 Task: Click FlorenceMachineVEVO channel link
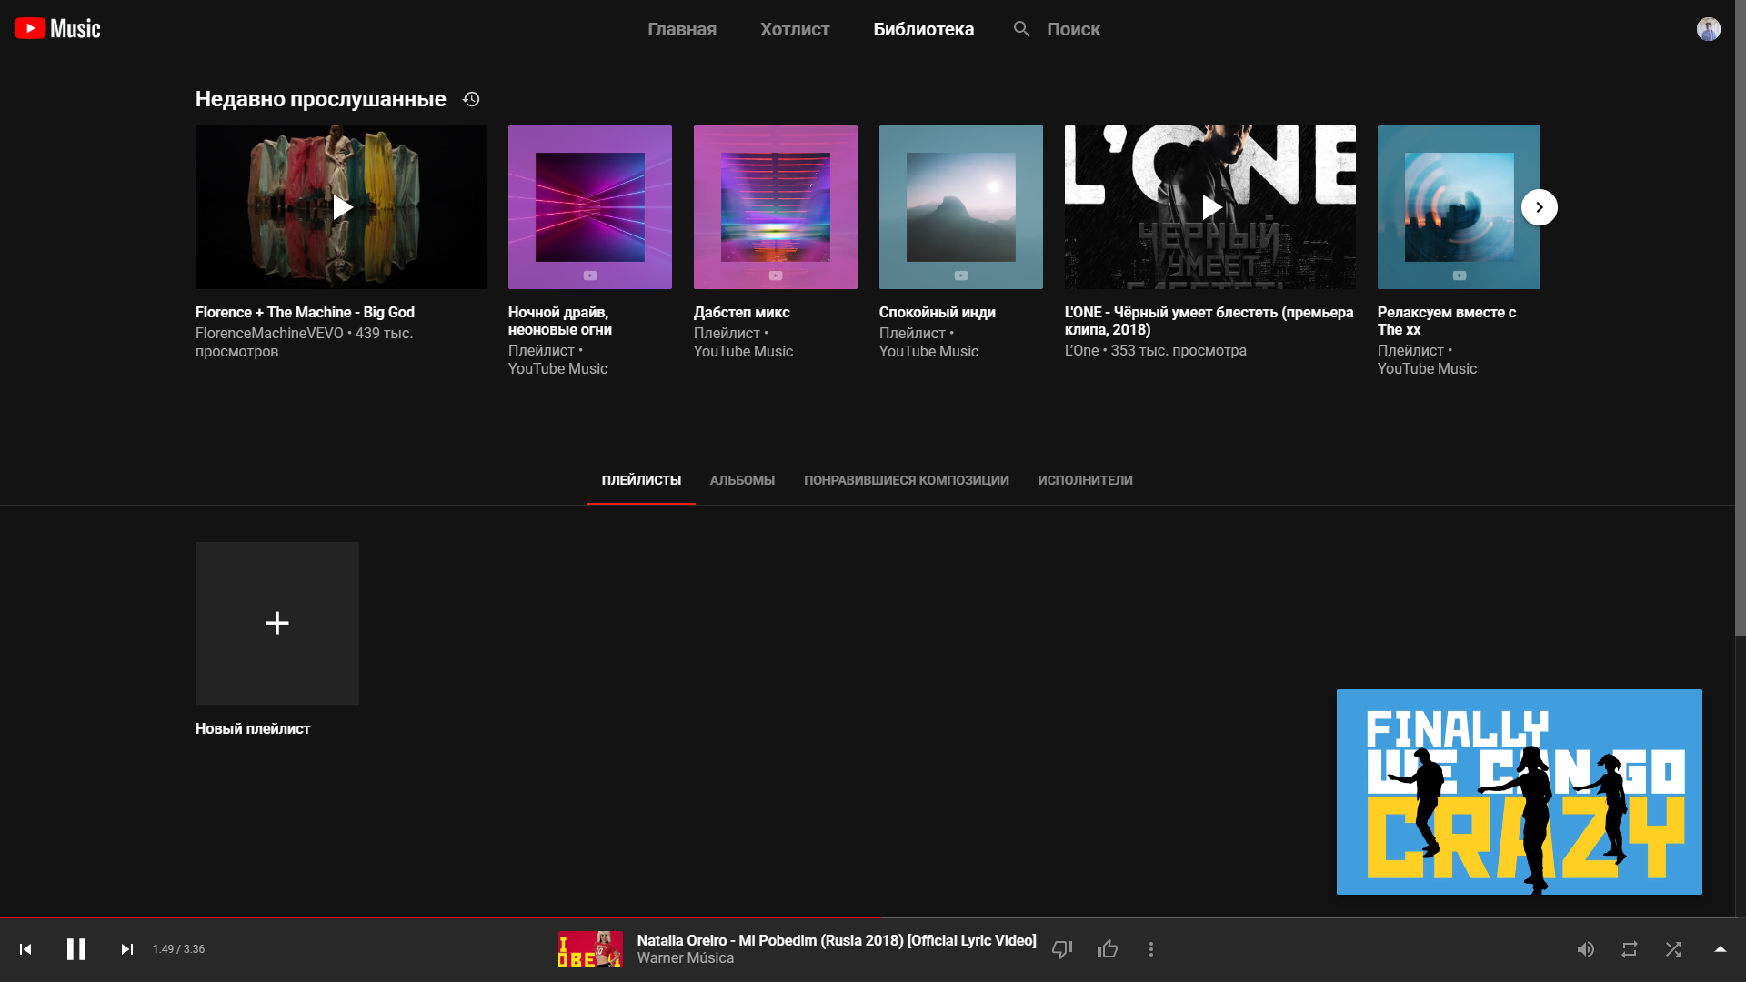269,334
